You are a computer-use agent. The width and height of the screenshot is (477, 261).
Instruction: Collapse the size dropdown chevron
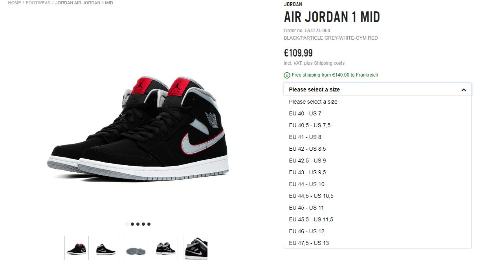464,90
